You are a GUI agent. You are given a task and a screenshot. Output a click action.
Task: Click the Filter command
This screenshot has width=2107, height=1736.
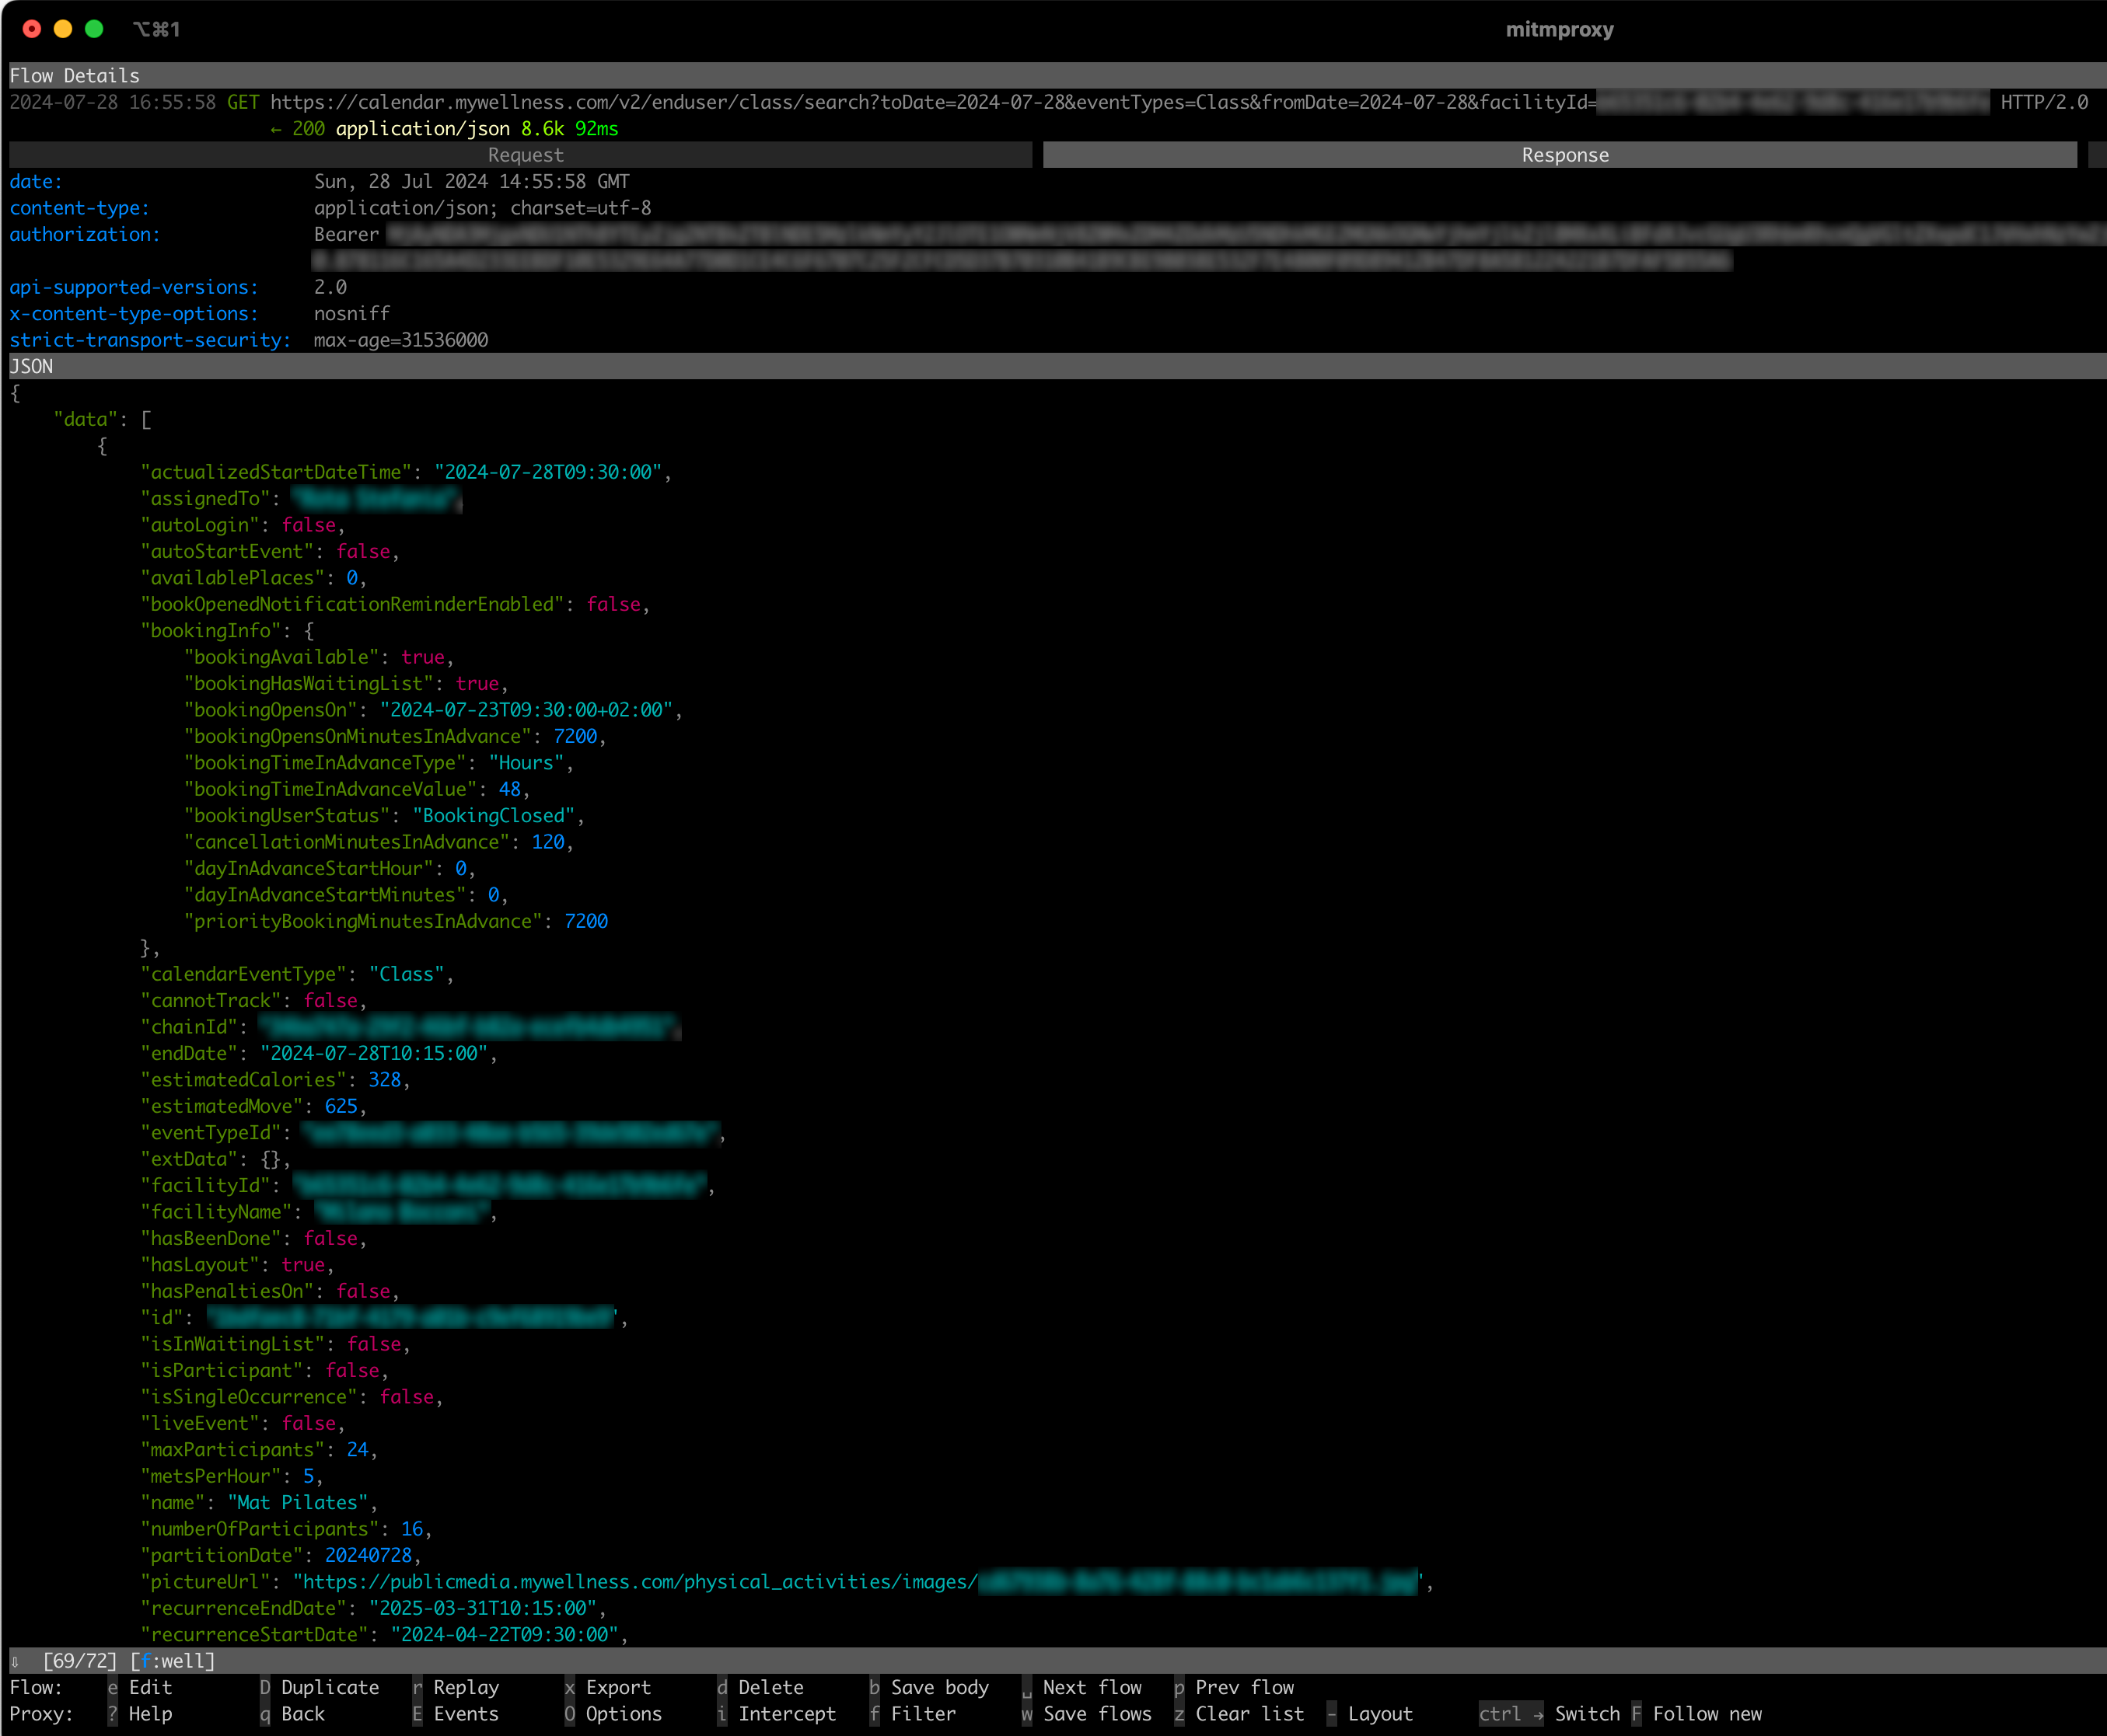coord(913,1713)
